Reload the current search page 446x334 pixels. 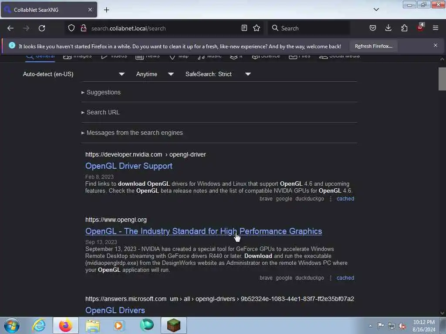pyautogui.click(x=42, y=28)
